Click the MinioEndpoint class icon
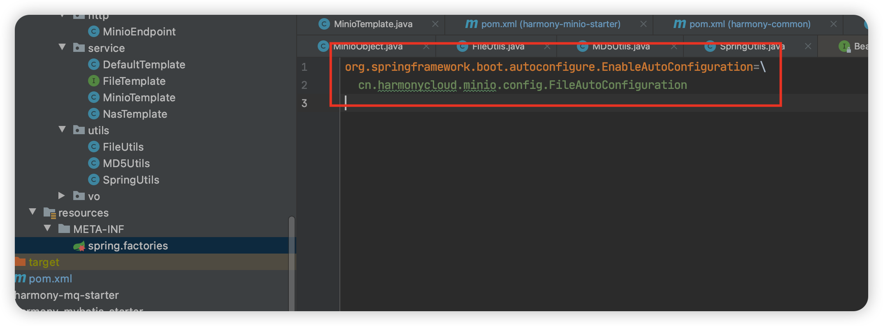Screen dimensions: 883x326 (x=94, y=31)
